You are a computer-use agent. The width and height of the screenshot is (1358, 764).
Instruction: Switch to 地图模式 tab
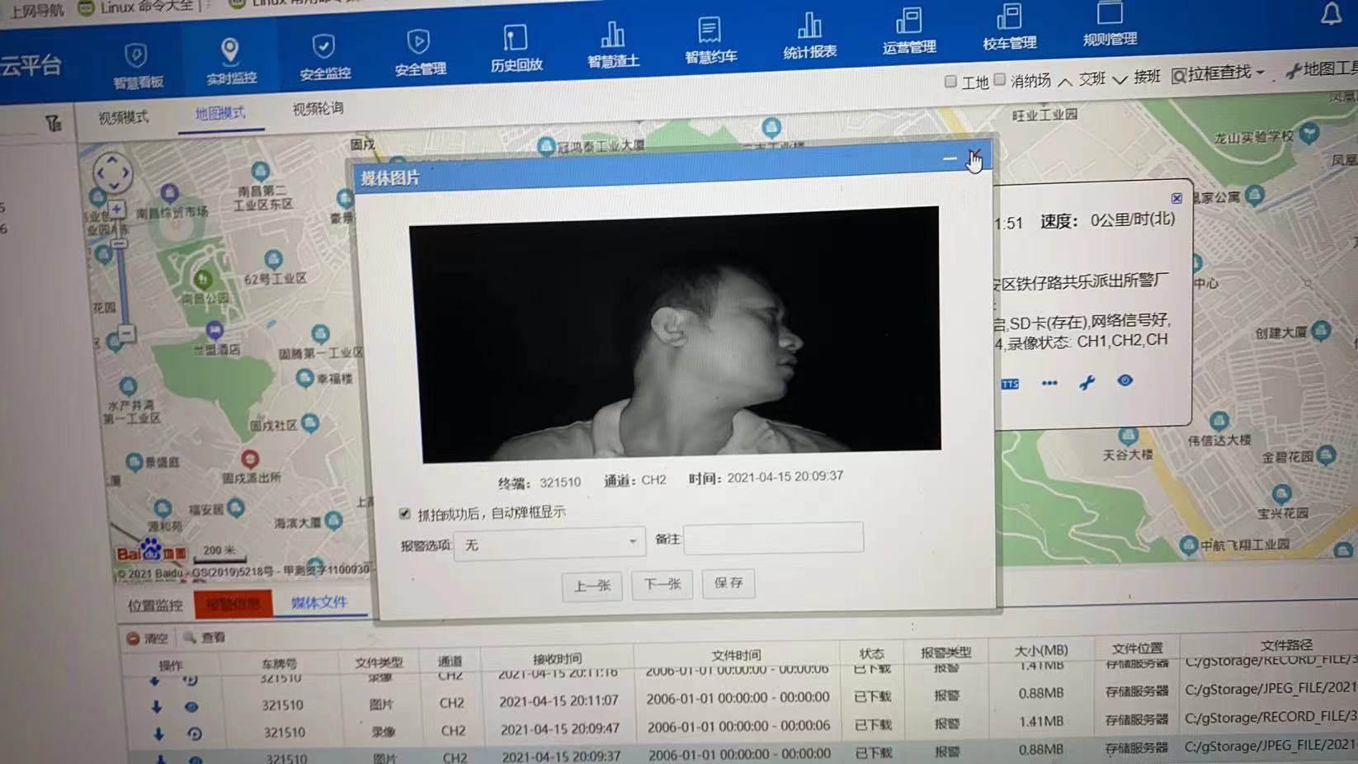(220, 113)
